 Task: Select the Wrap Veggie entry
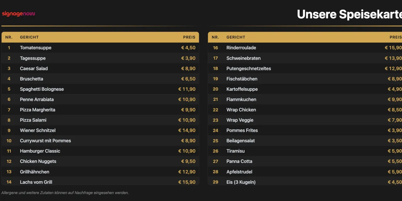coord(305,120)
